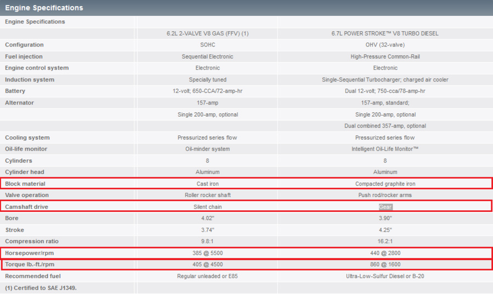Select the 'Specially tuned' cell
The image size is (493, 294).
click(207, 80)
